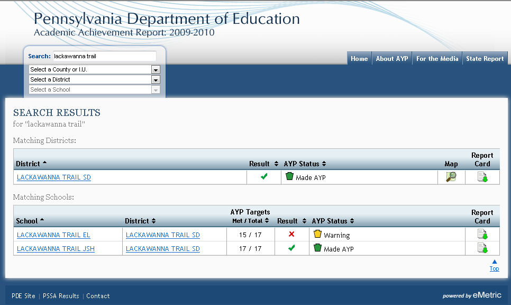Click the Map column header
The width and height of the screenshot is (511, 305).
tap(451, 164)
